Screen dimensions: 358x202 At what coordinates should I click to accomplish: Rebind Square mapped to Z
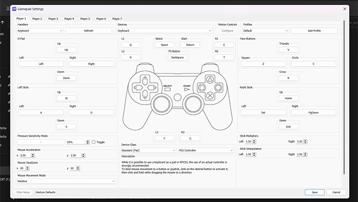click(263, 64)
